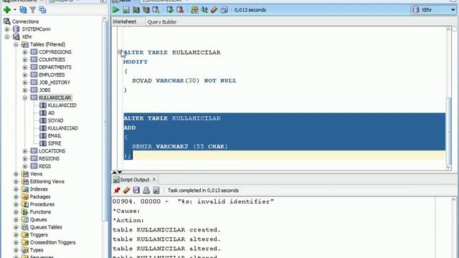Image resolution: width=459 pixels, height=258 pixels.
Task: Open an Unshared SQL Worksheet
Action: tap(194, 10)
